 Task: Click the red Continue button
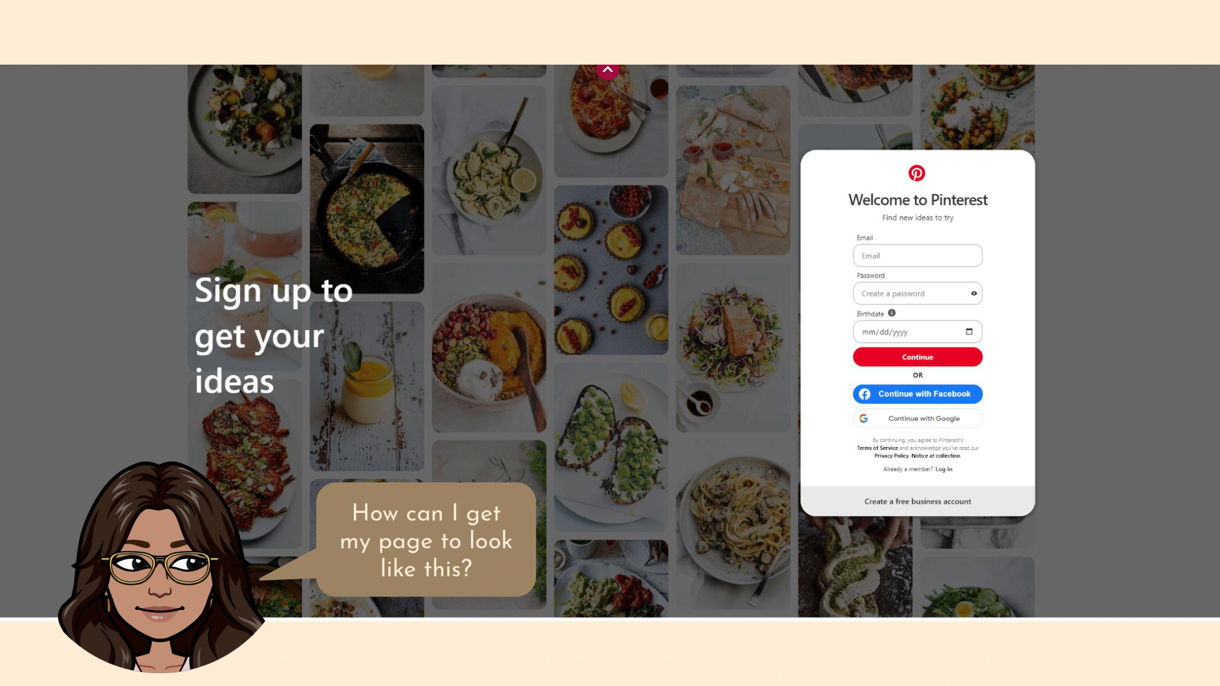tap(917, 357)
